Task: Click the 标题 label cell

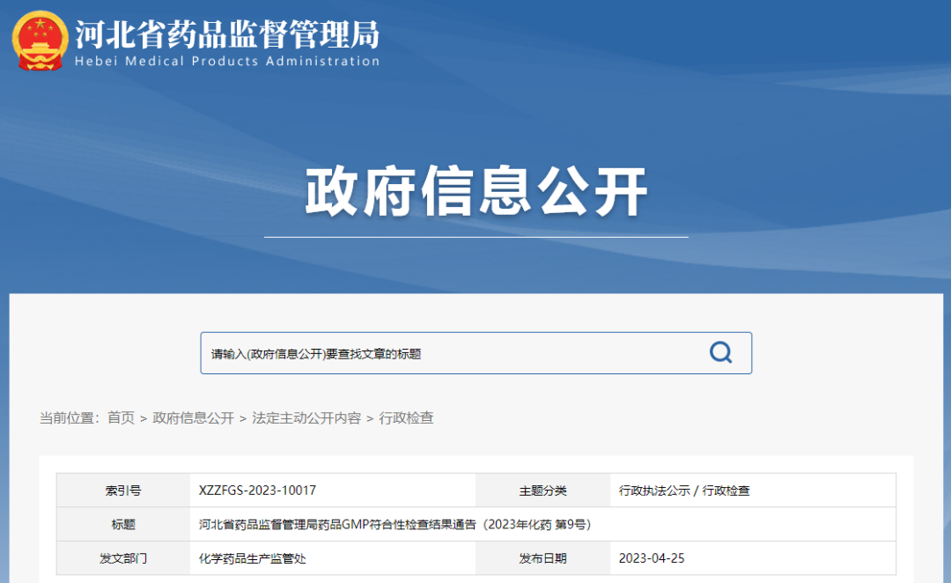Action: [123, 524]
